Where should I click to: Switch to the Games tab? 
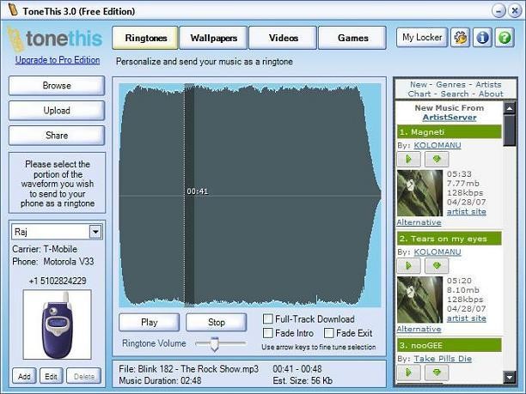(352, 38)
